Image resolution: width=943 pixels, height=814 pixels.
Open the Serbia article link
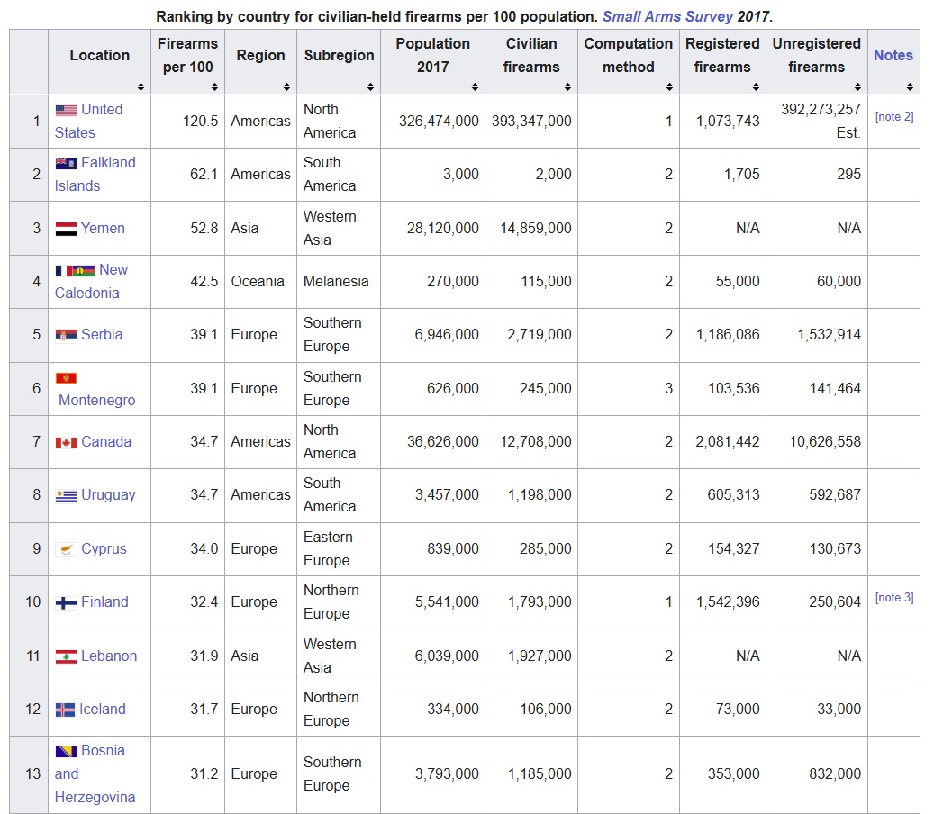point(102,335)
